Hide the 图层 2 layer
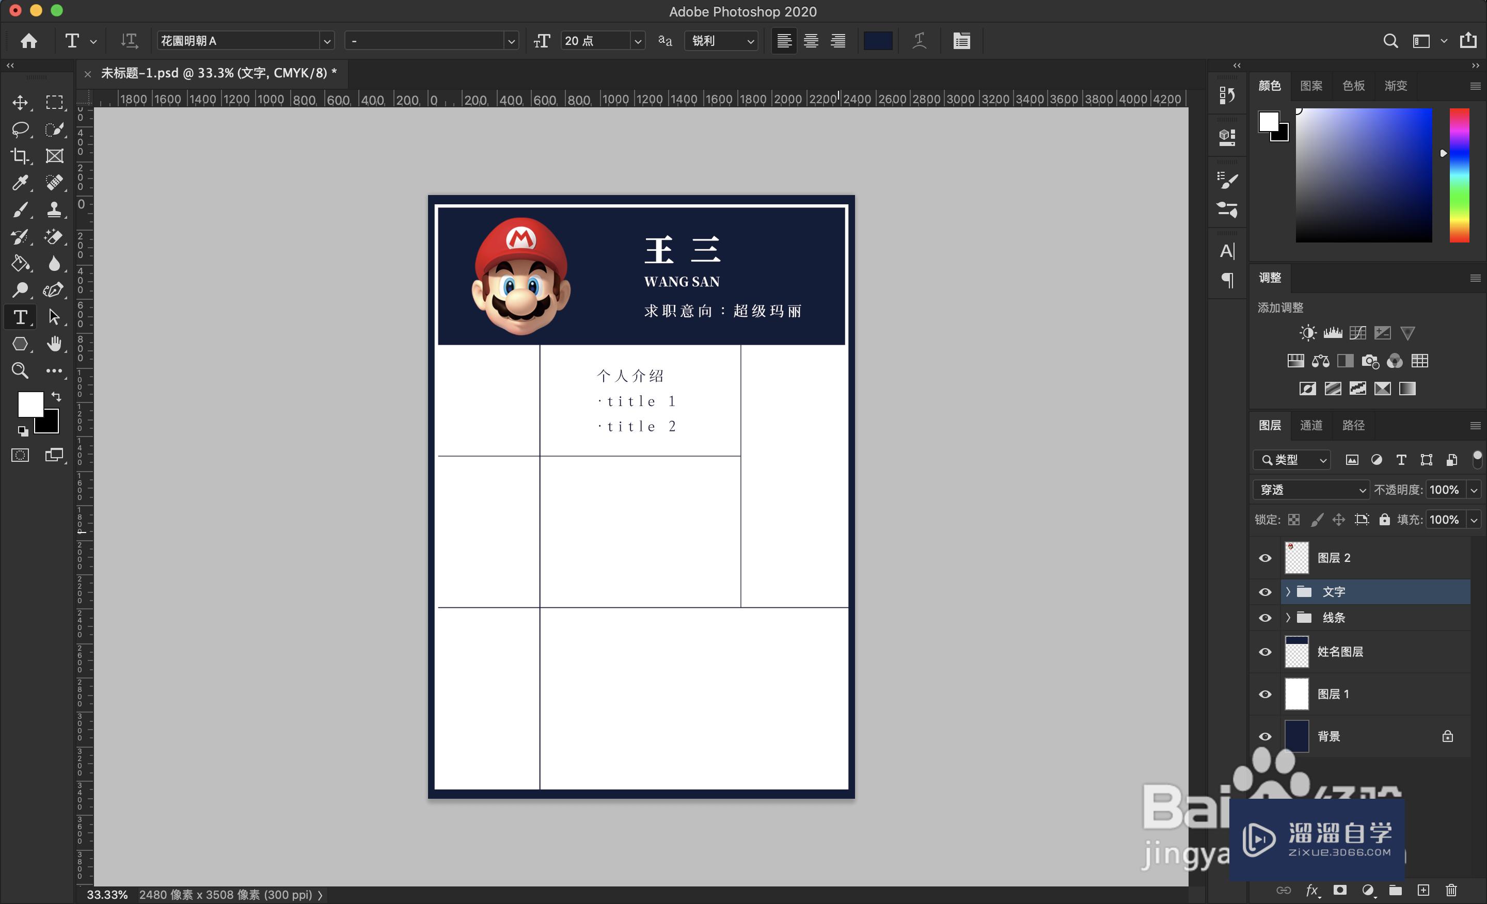 coord(1265,558)
